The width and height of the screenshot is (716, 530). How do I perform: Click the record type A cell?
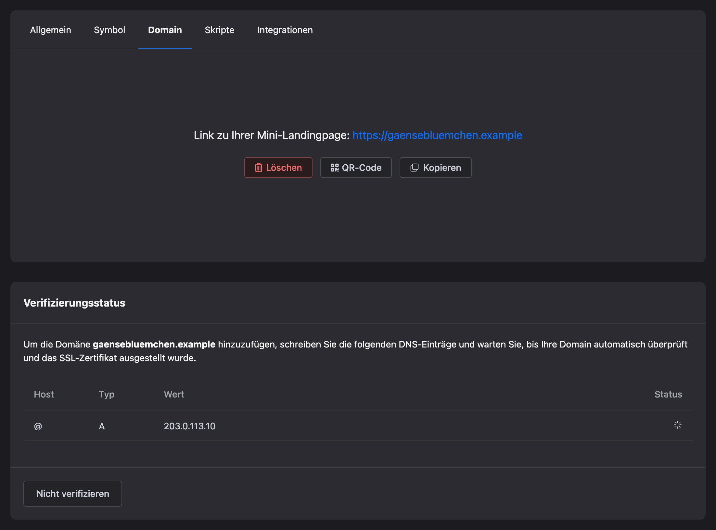pos(102,426)
